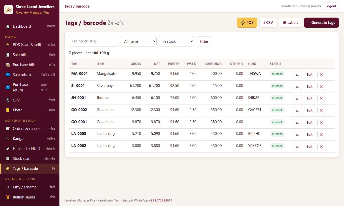Screen dimensions: 344x206
Task: Click the yellow POS button in header
Action: [247, 23]
